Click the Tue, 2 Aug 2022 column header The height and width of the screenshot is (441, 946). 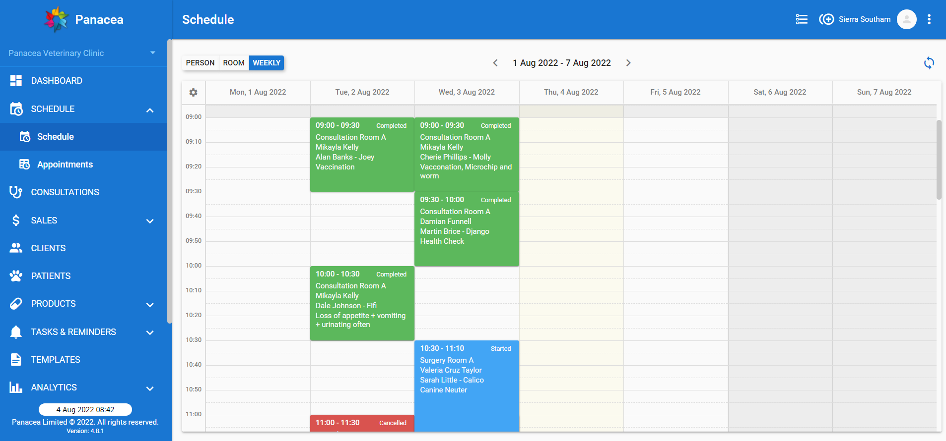[362, 92]
